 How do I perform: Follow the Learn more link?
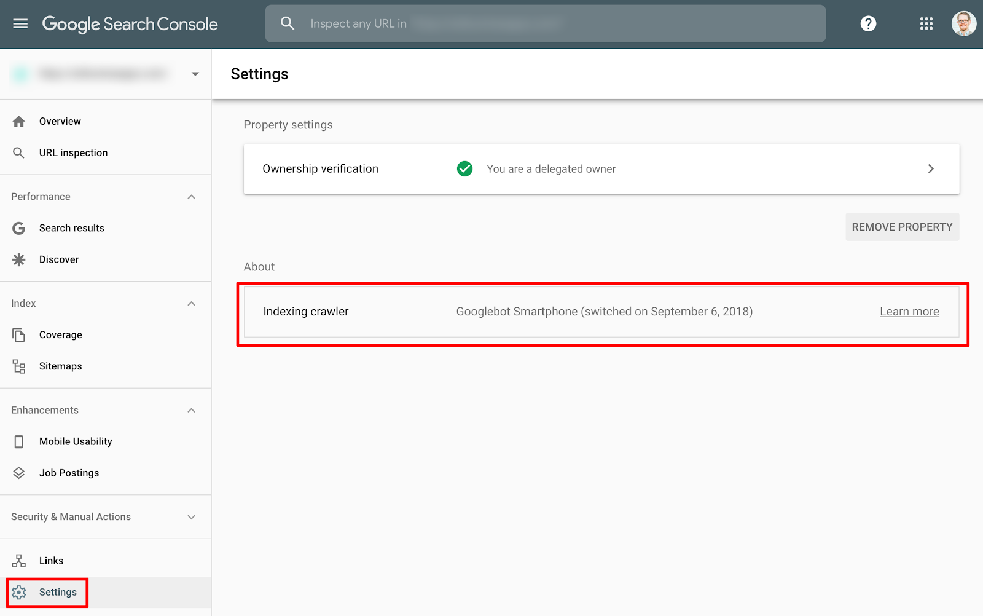[x=909, y=312]
